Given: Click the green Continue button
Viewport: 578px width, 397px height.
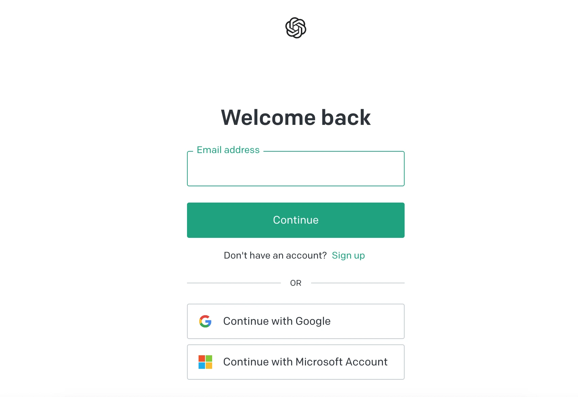Looking at the screenshot, I should click(296, 220).
